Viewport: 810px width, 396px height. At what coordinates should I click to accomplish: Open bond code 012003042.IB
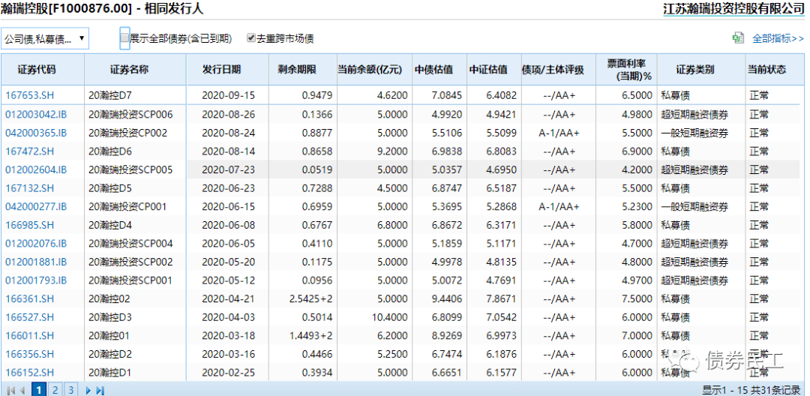[36, 114]
